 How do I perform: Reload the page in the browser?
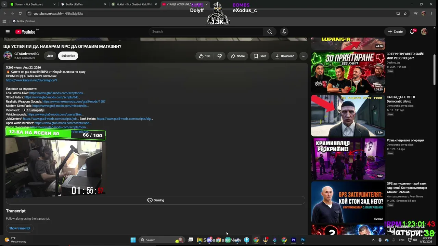[x=20, y=13]
